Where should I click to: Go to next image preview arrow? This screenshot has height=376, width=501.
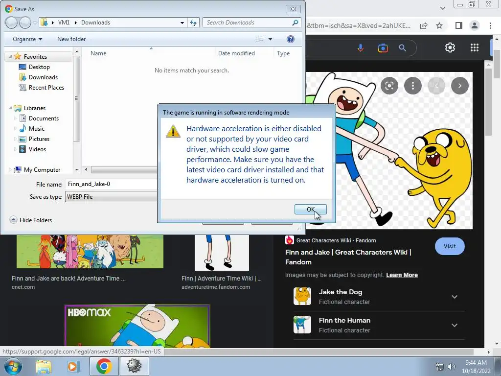click(460, 86)
